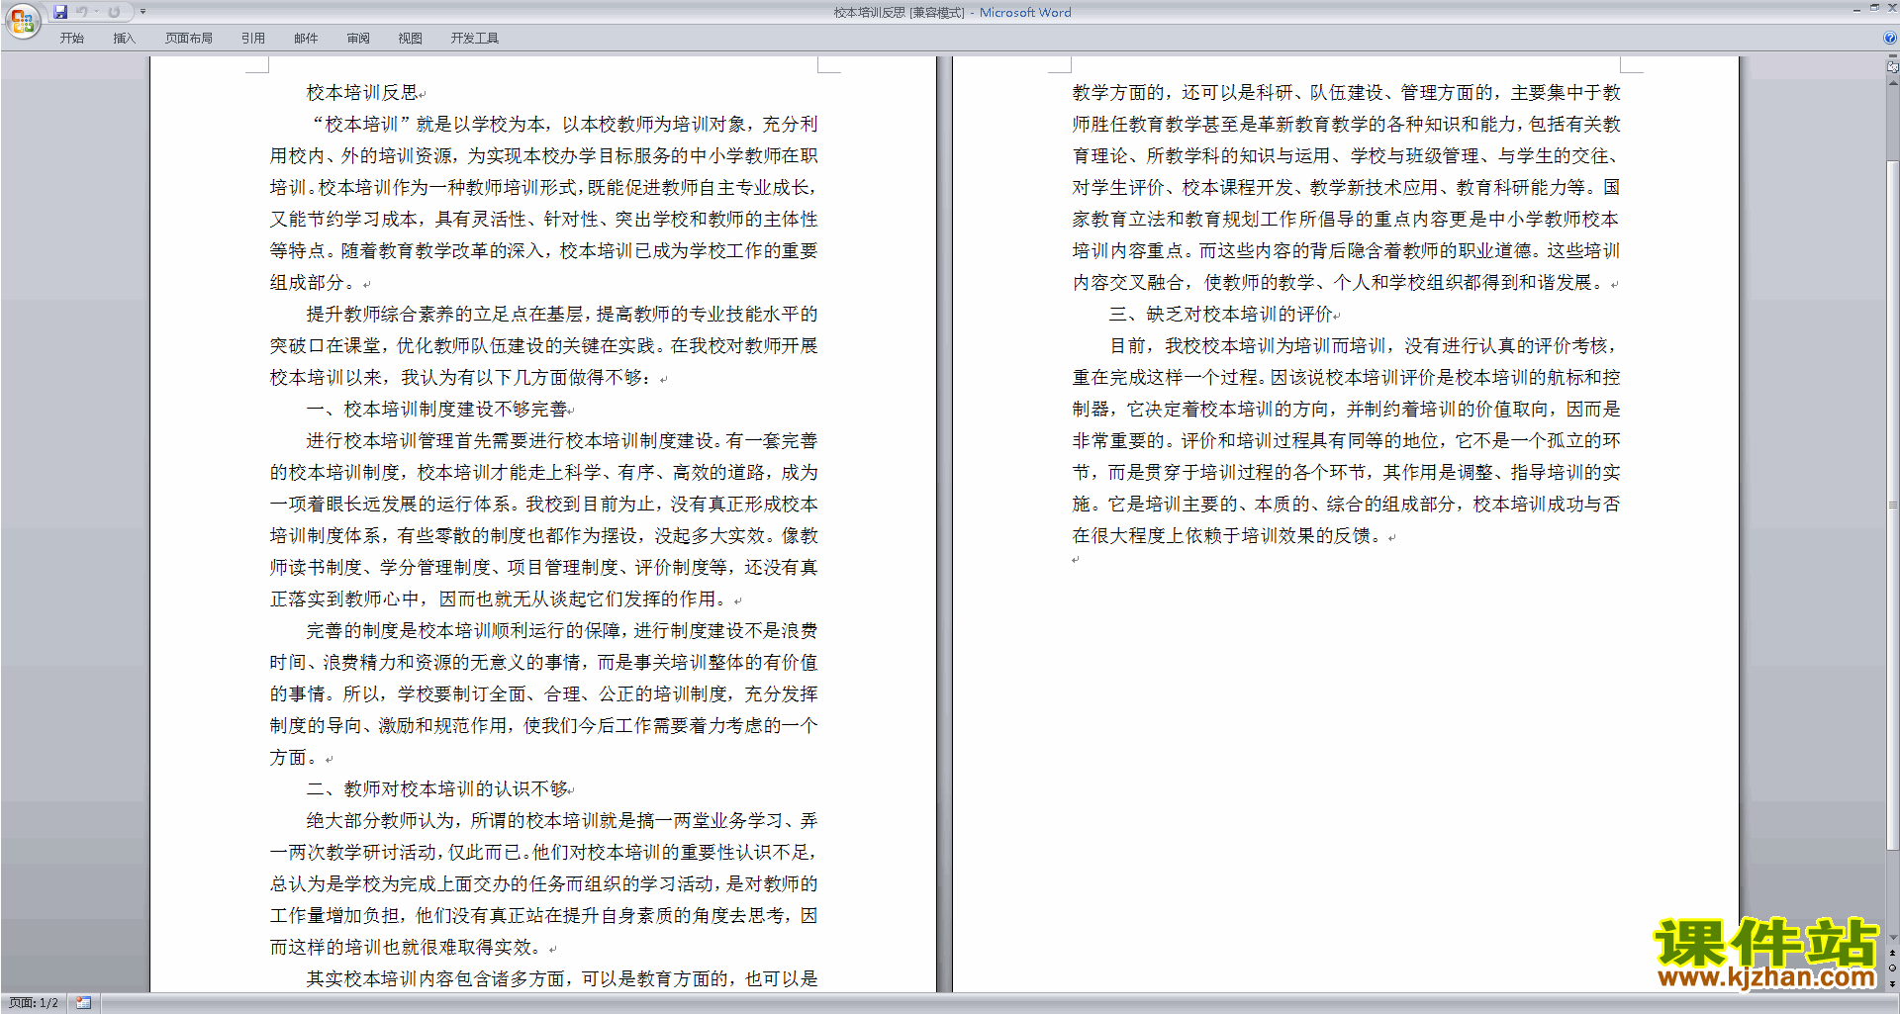Open the 开发工具 tab
This screenshot has width=1900, height=1014.
coord(475,39)
